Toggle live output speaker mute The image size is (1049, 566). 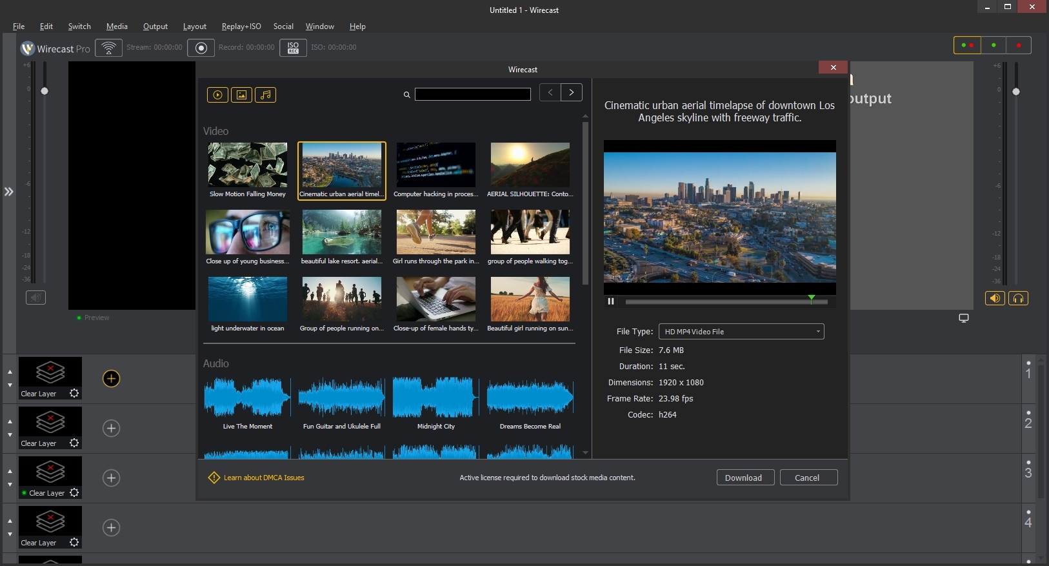coord(995,298)
